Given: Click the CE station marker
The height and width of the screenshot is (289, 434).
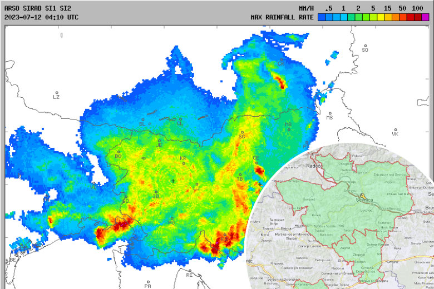Looking at the screenshot, I should pyautogui.click(x=258, y=163).
